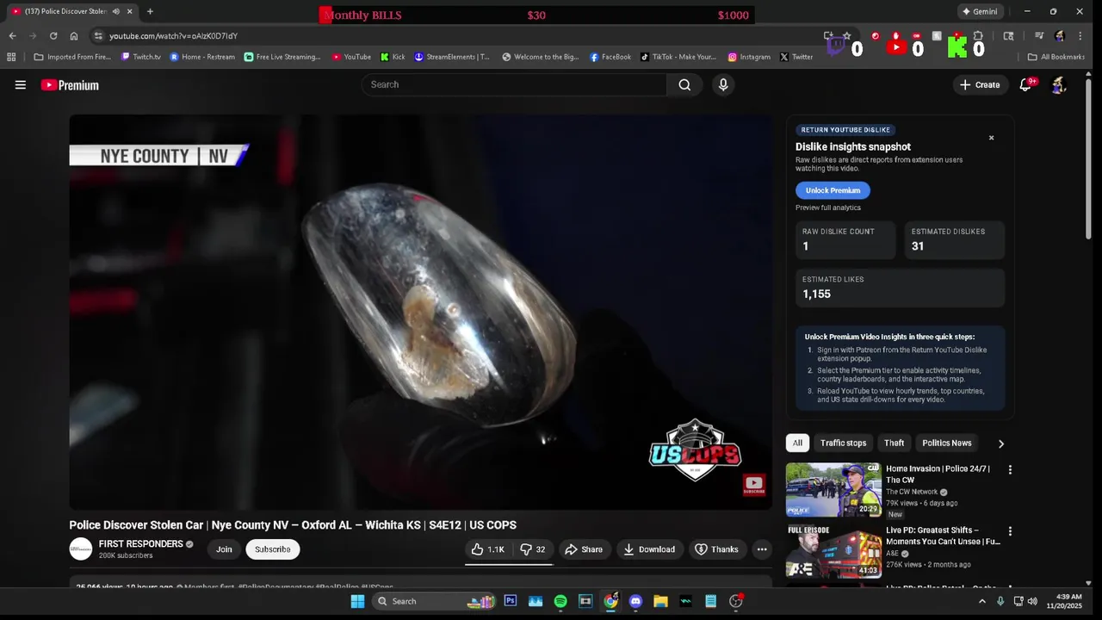
Task: Open the YouTube account avatar menu
Action: tap(1059, 84)
